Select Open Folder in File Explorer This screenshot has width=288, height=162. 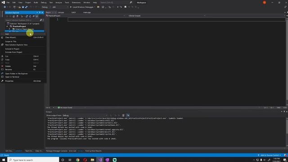(x=23, y=74)
